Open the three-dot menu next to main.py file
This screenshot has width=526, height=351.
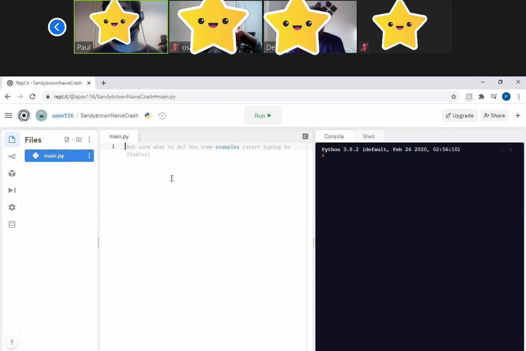(89, 156)
